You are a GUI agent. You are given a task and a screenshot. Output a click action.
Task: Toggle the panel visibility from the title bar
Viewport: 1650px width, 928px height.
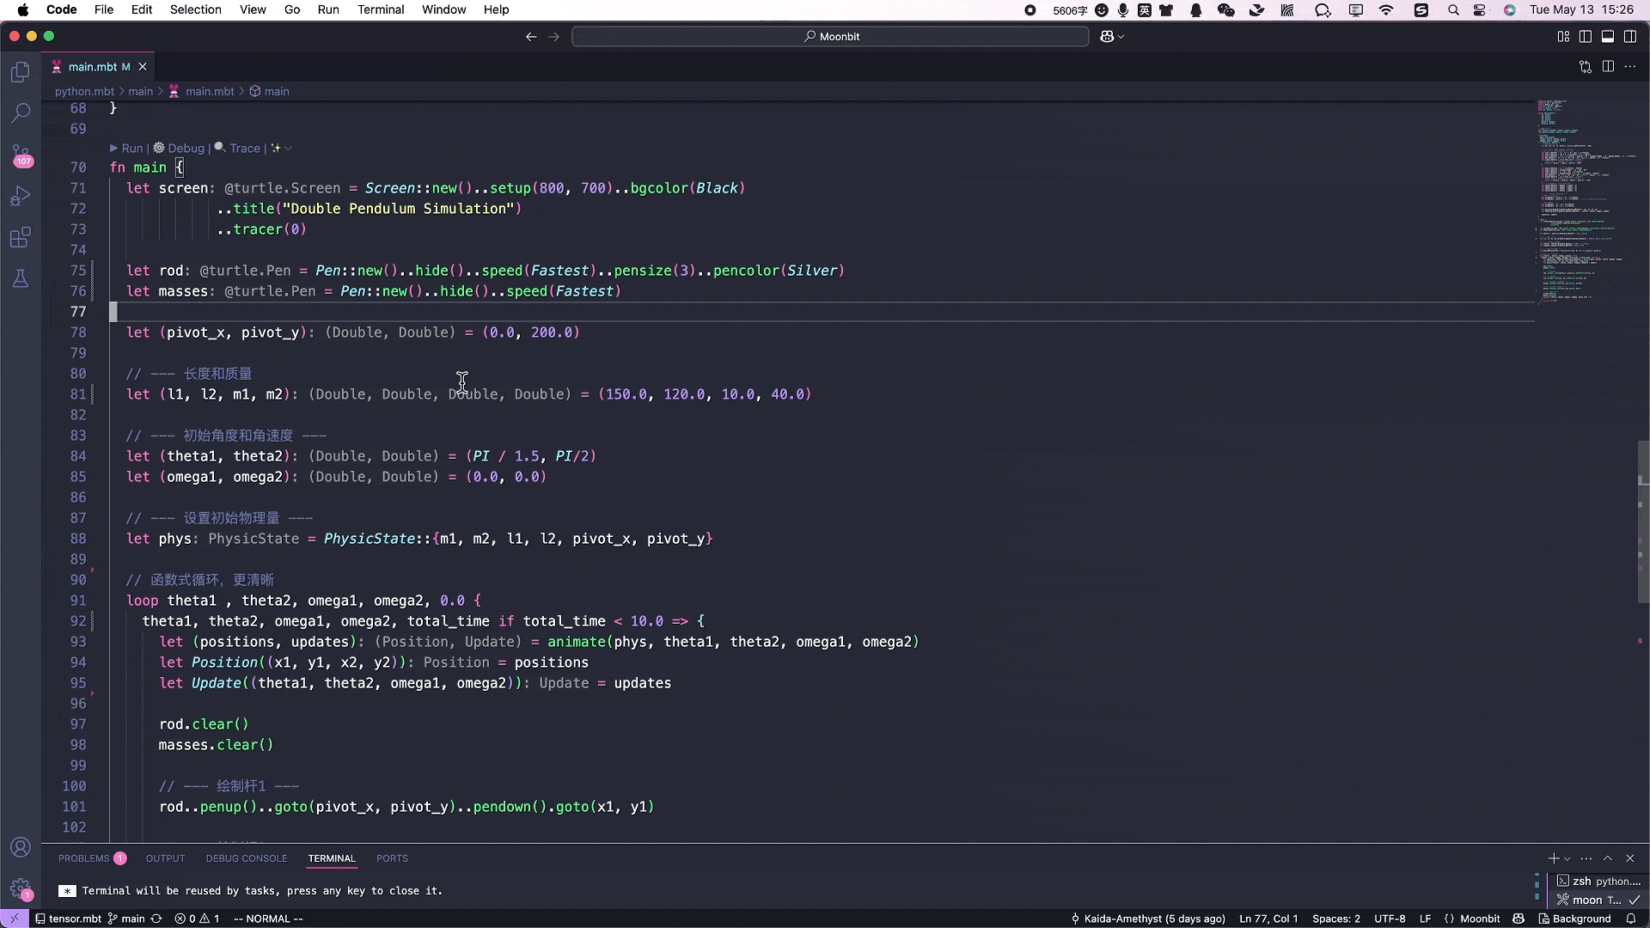tap(1608, 37)
